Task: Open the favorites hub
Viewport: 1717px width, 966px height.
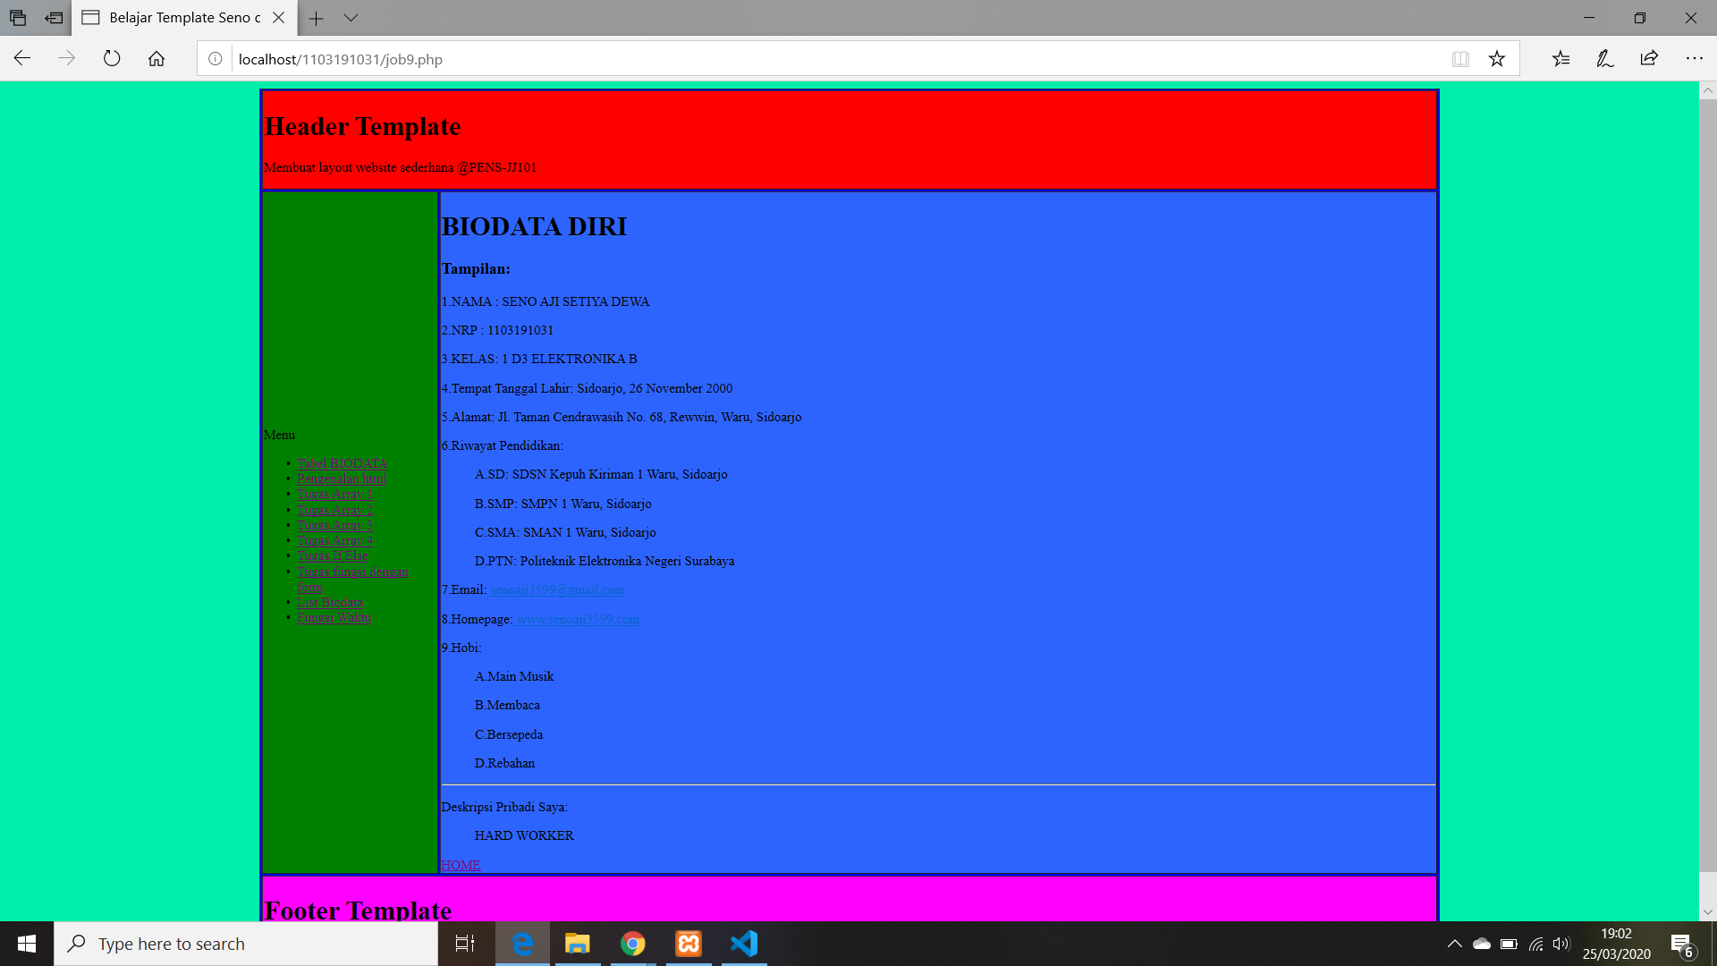Action: point(1561,59)
